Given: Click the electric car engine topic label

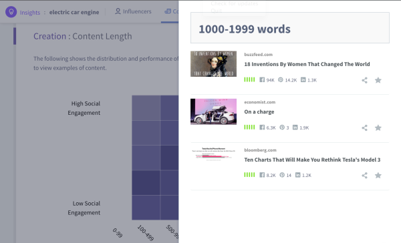Looking at the screenshot, I should tap(74, 12).
